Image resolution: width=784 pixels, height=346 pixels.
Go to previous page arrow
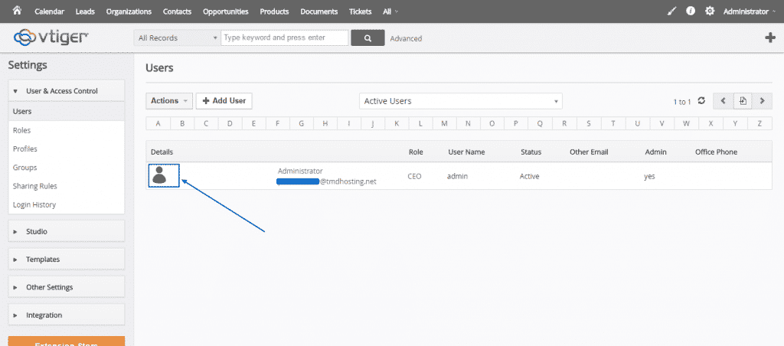(723, 101)
